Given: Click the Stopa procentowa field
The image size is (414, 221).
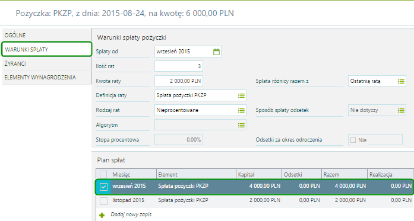Looking at the screenshot, I should tap(178, 140).
